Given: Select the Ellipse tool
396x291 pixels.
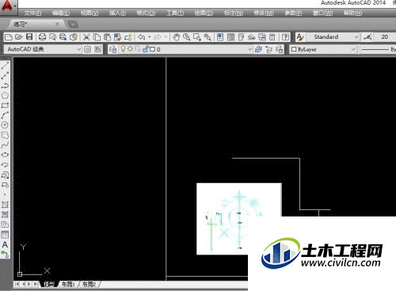Looking at the screenshot, I should pos(5,155).
